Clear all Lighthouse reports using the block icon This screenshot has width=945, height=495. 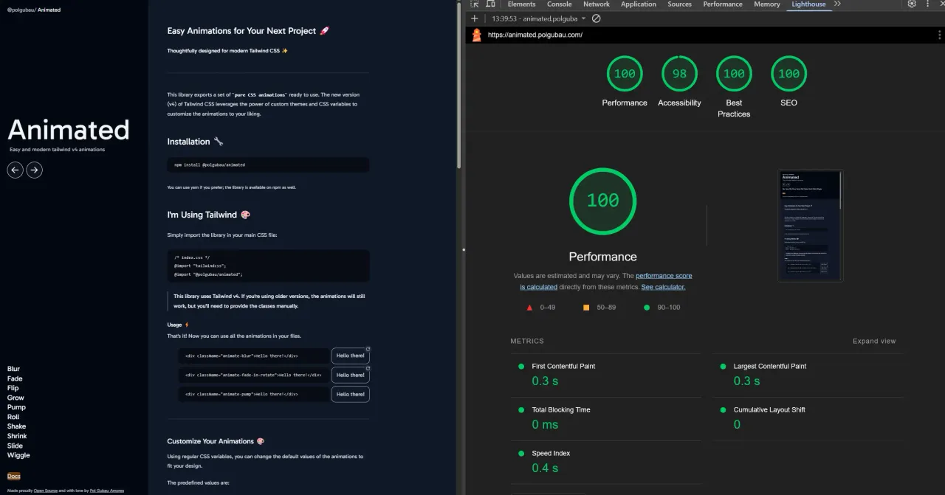[597, 18]
